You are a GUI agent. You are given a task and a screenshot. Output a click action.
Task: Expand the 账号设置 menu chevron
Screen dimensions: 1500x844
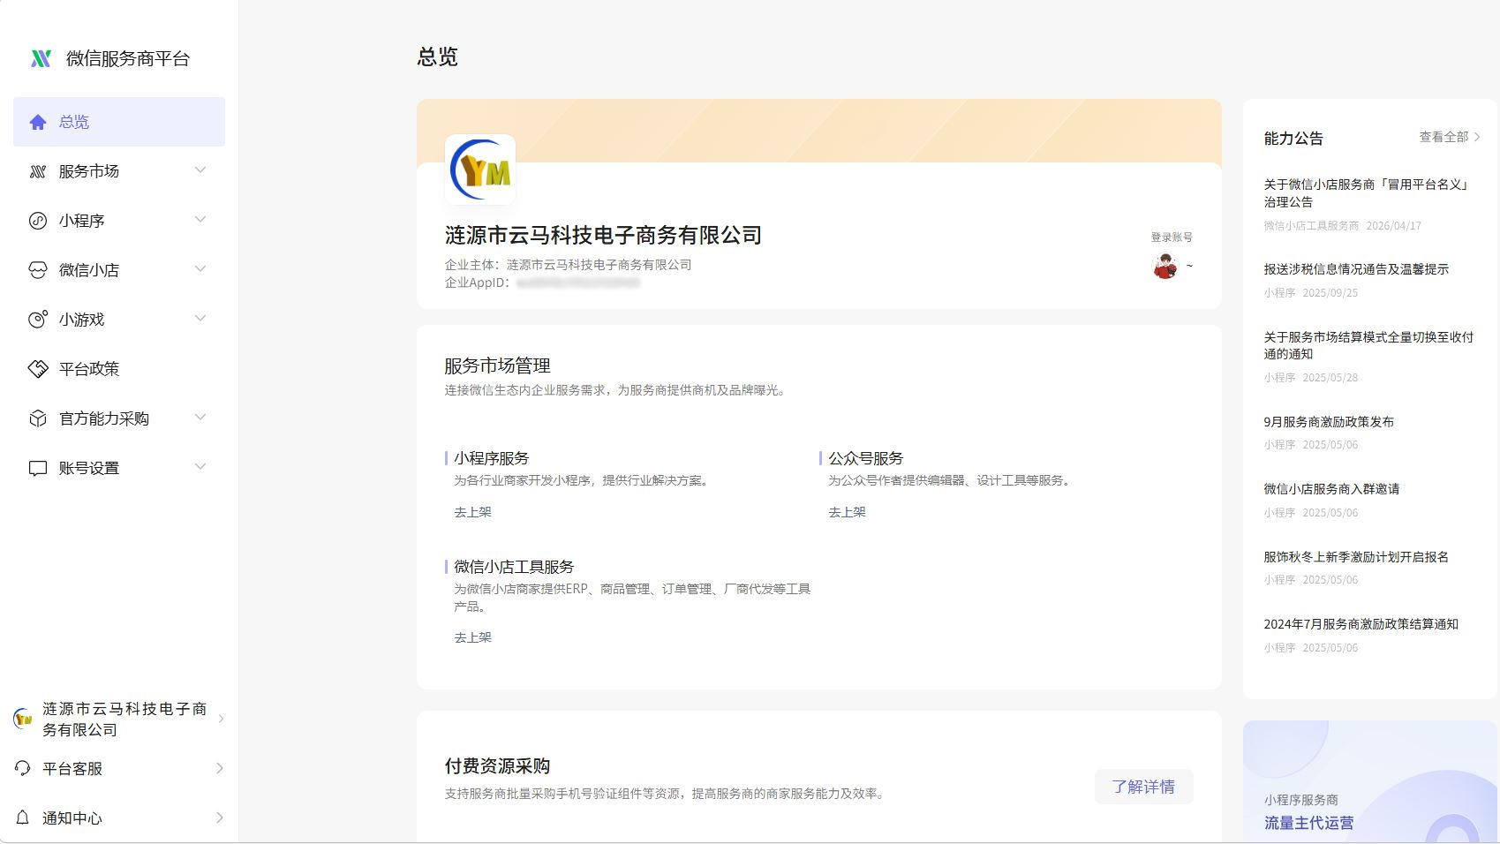pos(200,467)
